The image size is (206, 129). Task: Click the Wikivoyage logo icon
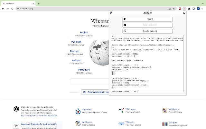[x=122, y=110]
